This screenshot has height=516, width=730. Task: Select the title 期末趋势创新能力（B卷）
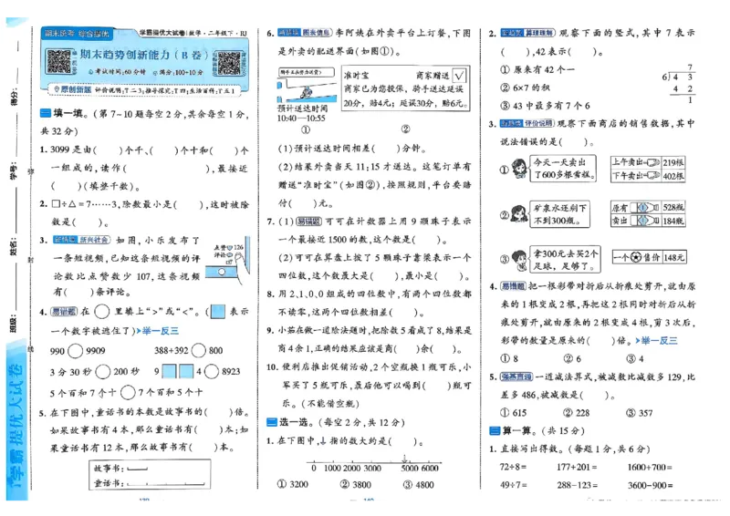(x=144, y=55)
